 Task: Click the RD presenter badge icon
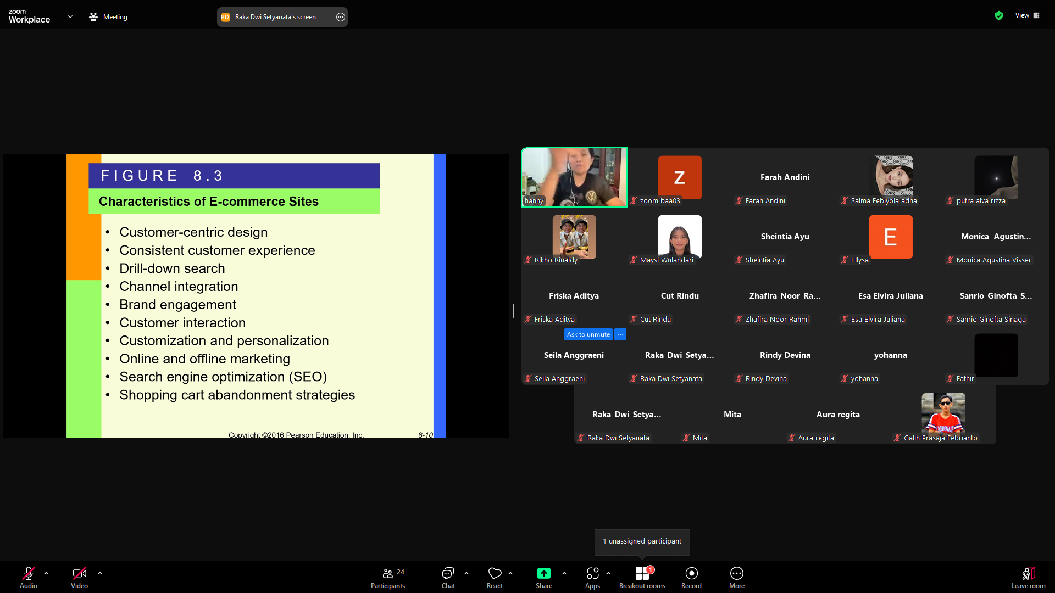225,17
